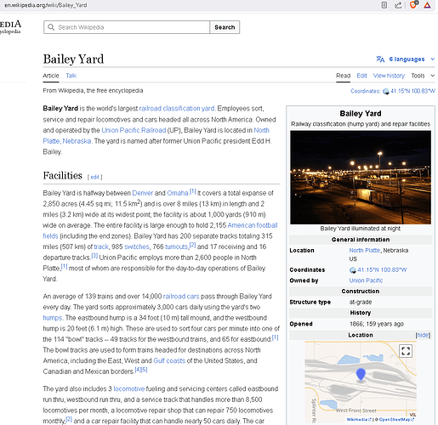Switch to the Article tab
This screenshot has width=438, height=425.
tap(51, 76)
